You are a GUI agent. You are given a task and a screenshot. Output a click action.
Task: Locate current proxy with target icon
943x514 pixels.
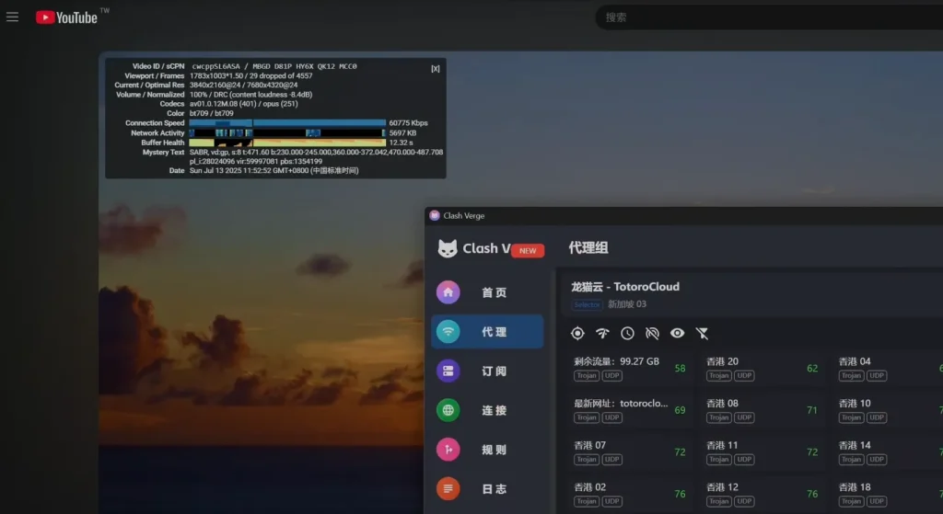(x=577, y=333)
